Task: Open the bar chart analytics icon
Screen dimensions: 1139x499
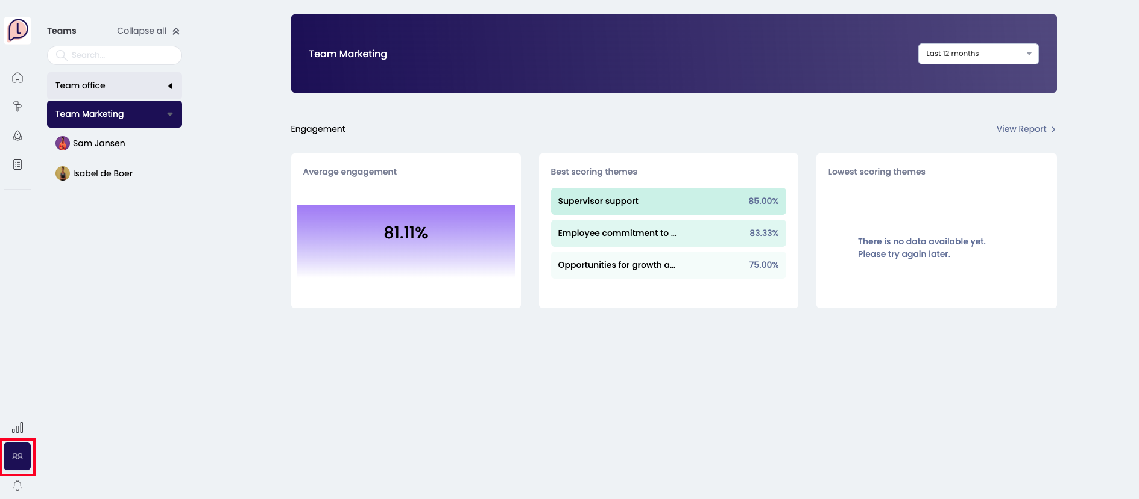Action: [17, 427]
